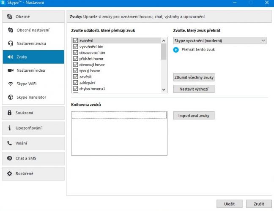Toggle the chyba hovoru1 checkbox
The width and height of the screenshot is (274, 211).
pos(76,89)
